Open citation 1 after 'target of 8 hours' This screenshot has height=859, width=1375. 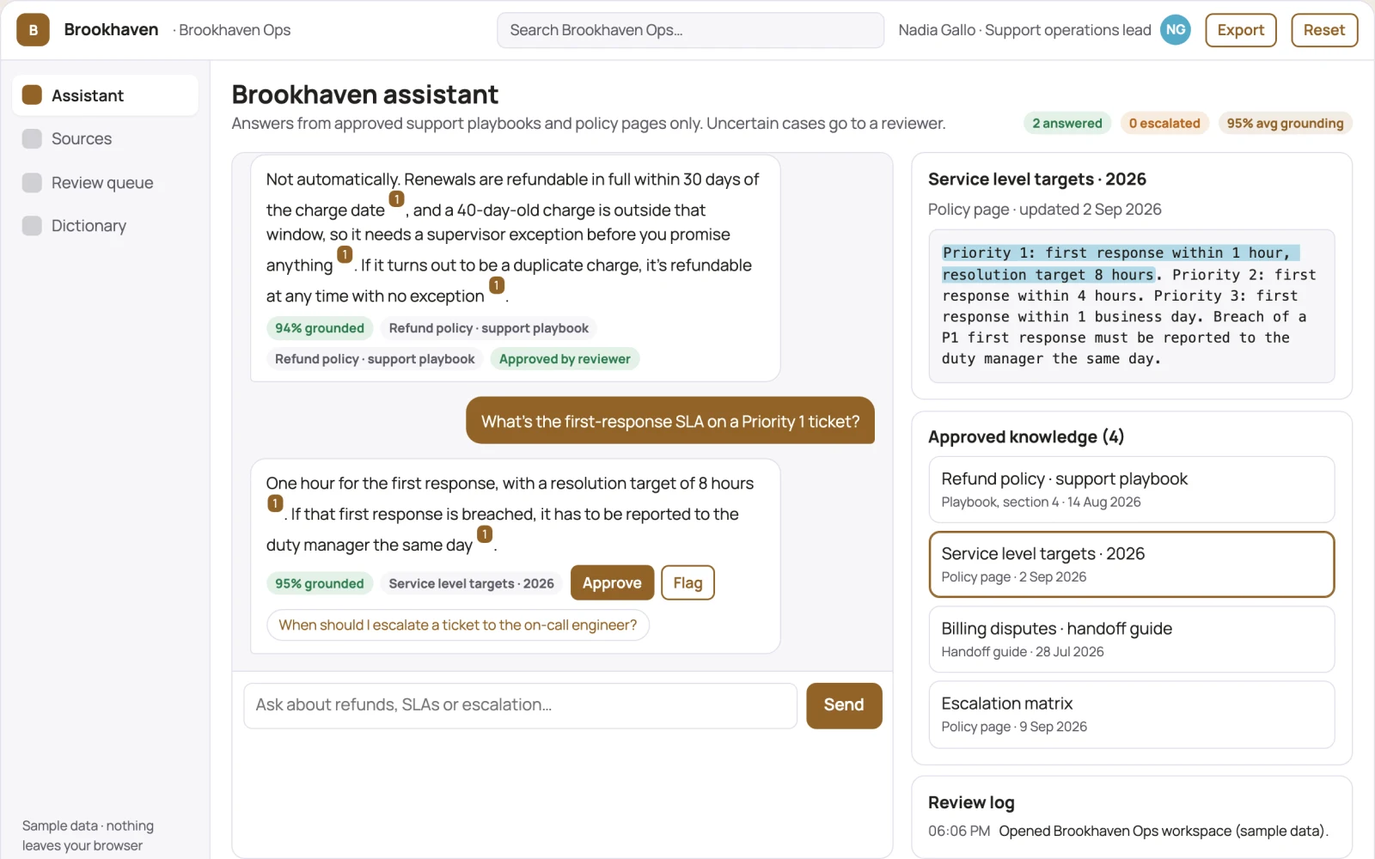point(275,503)
